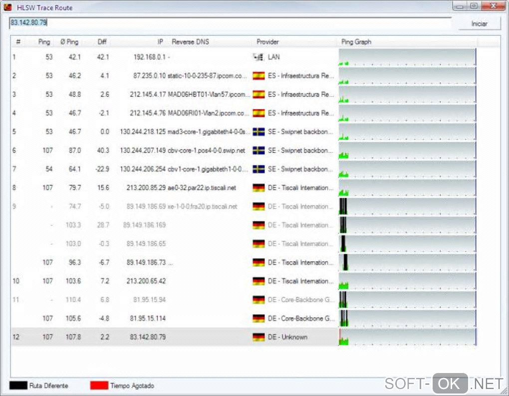The image size is (509, 396).
Task: Click Germany flag for 81.95.15.114 row
Action: (258, 319)
